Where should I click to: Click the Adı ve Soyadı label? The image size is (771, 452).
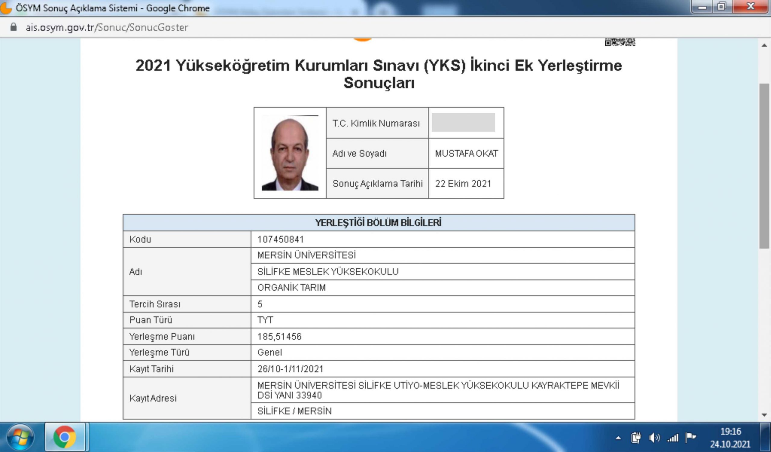coord(360,153)
